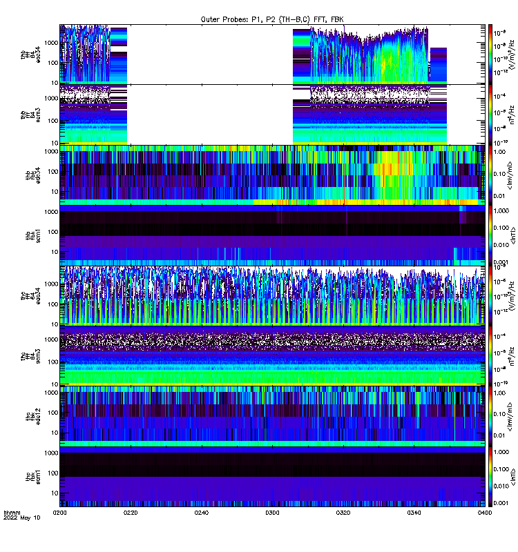Click the 0320 time axis label
This screenshot has height=552, width=518.
(x=343, y=513)
